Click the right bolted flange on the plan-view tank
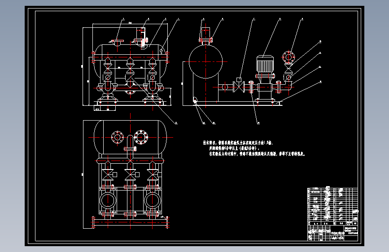Screen dimensions: 389x252 pos(141,137)
